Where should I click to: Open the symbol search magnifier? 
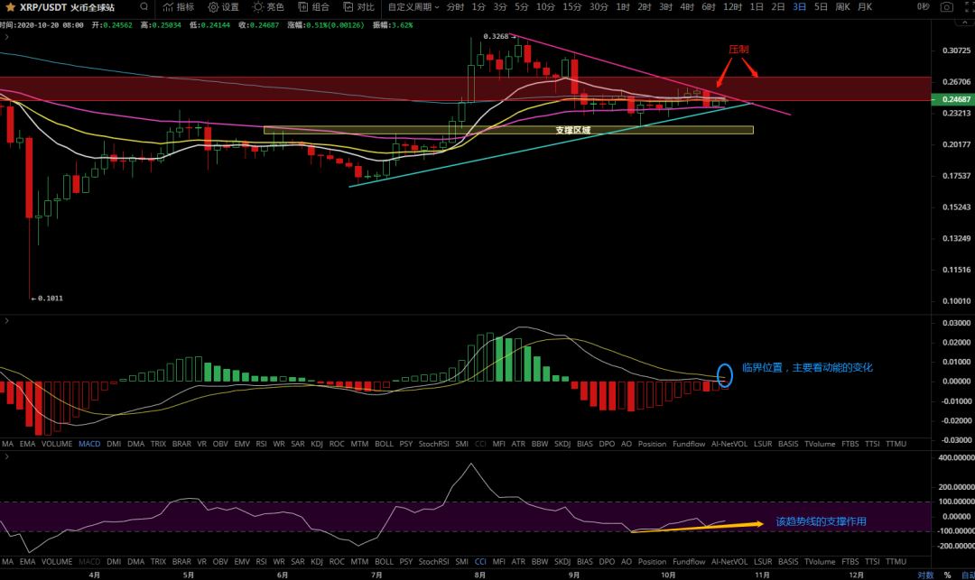coord(144,7)
